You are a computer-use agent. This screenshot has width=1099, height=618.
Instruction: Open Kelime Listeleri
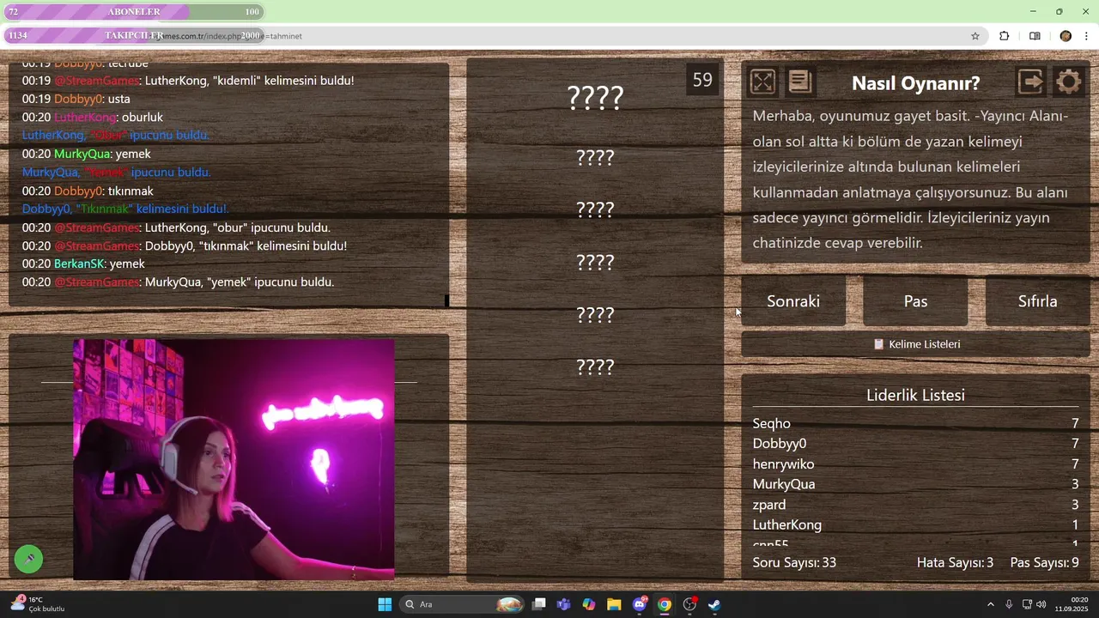click(915, 344)
